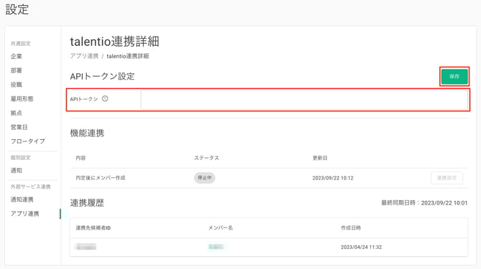Click the 更新日 column header

coord(319,158)
